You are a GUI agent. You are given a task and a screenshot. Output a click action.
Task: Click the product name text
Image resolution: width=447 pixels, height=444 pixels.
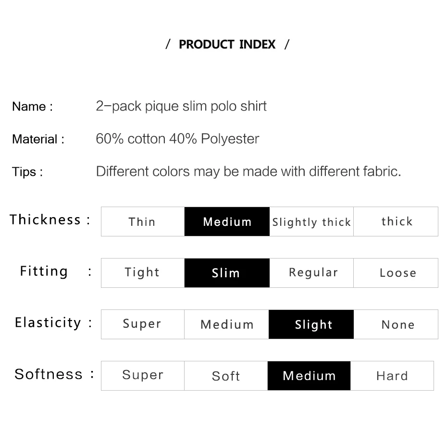[181, 106]
